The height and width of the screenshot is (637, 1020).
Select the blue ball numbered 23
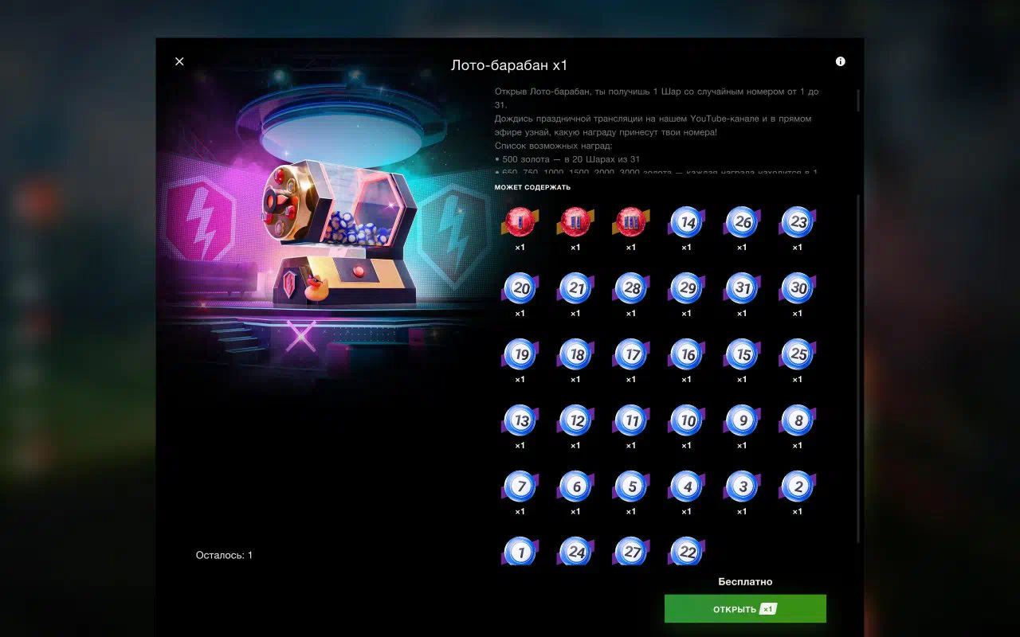(x=798, y=222)
